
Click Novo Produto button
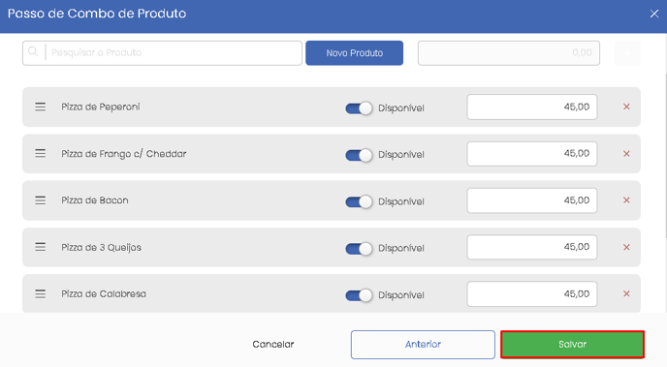point(355,53)
